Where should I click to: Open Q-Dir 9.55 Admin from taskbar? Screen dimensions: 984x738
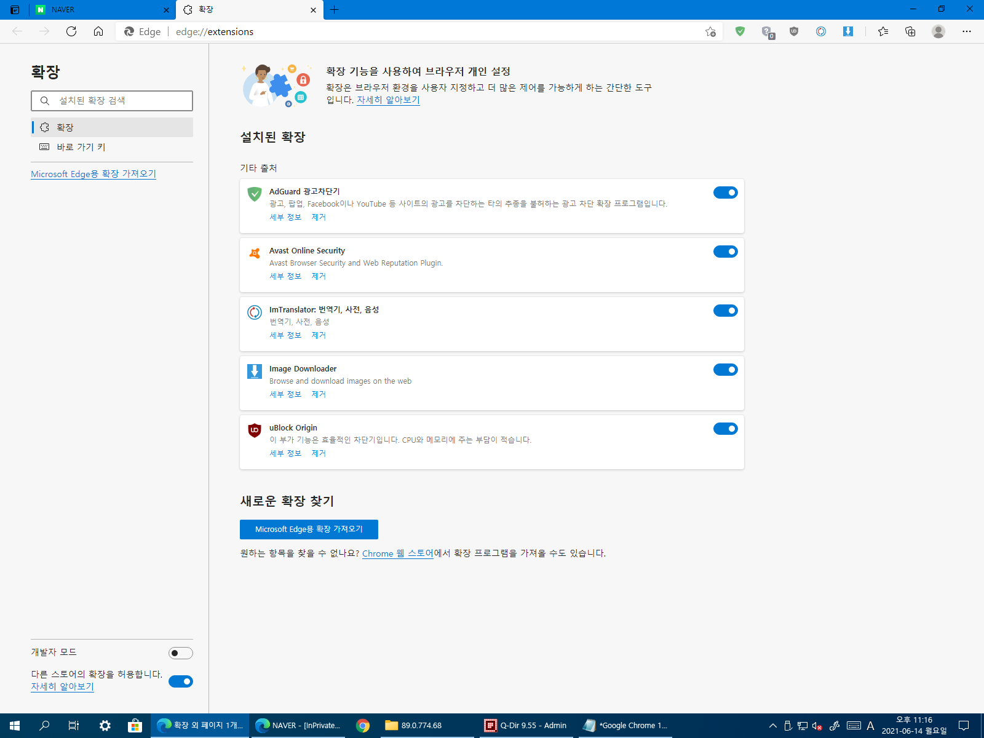pyautogui.click(x=526, y=726)
